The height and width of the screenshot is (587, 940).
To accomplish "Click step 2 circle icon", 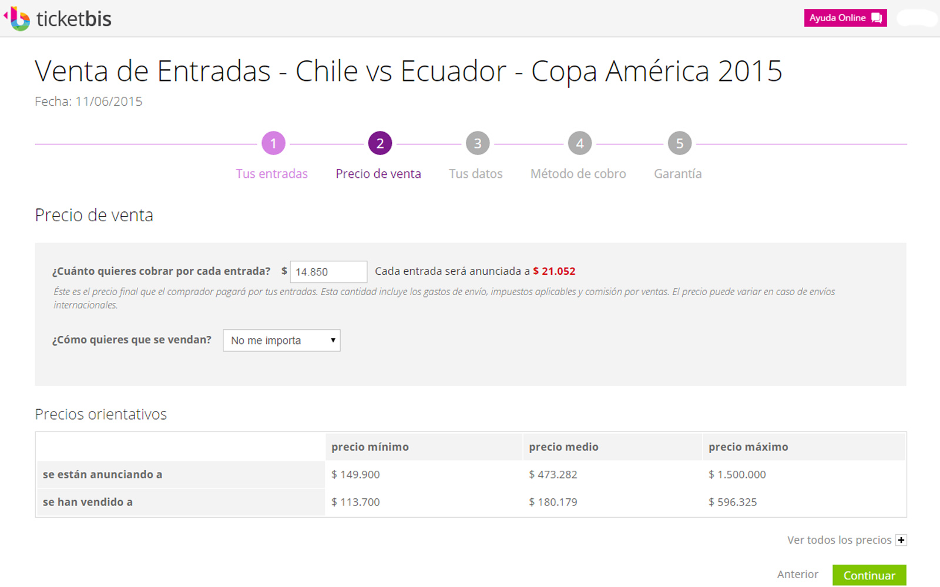I will 380,143.
